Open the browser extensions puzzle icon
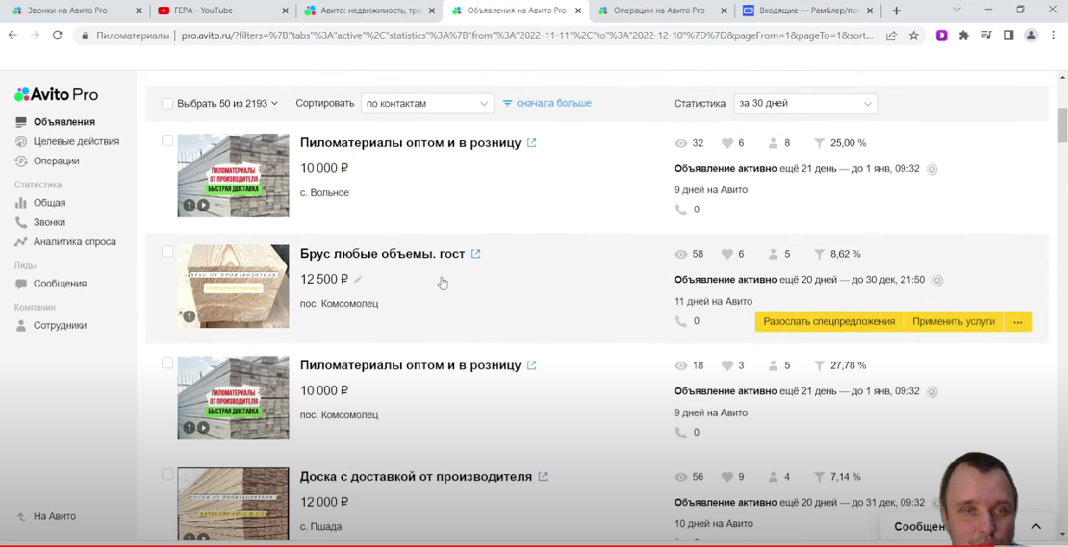The image size is (1068, 547). pyautogui.click(x=963, y=35)
